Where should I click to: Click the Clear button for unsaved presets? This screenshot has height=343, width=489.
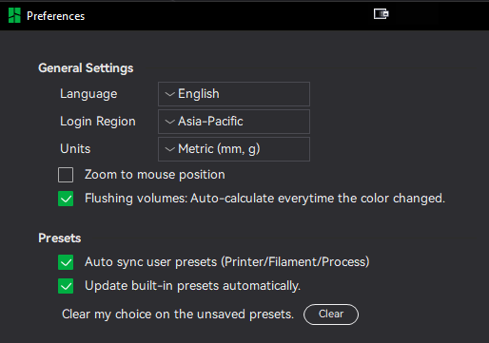tap(331, 314)
